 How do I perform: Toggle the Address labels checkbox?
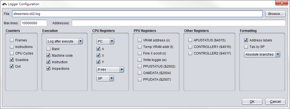coord(246,40)
